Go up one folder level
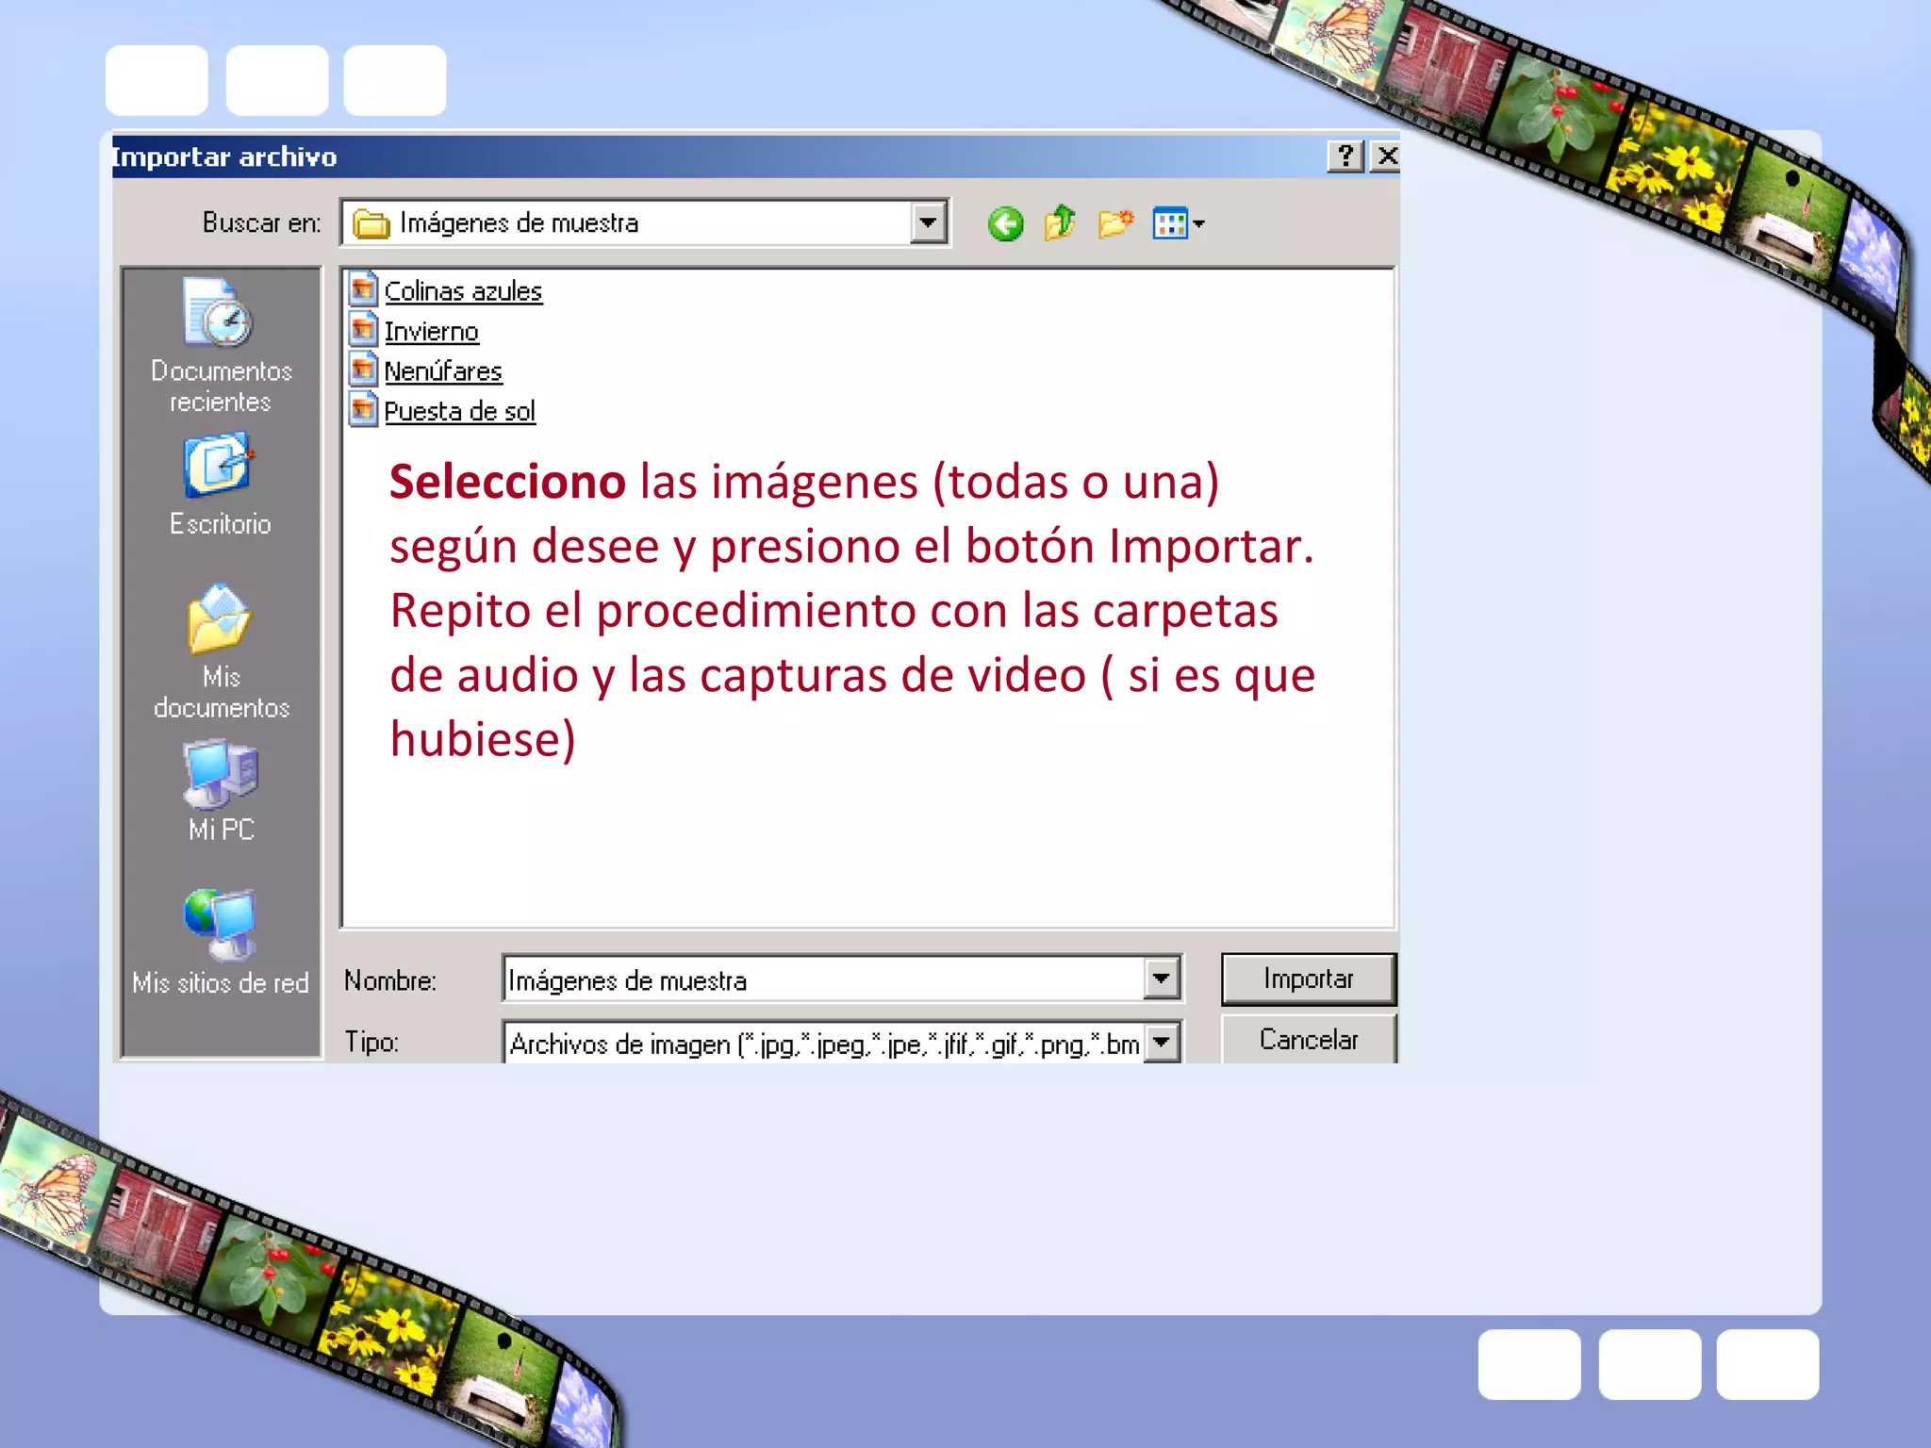 coord(1061,223)
